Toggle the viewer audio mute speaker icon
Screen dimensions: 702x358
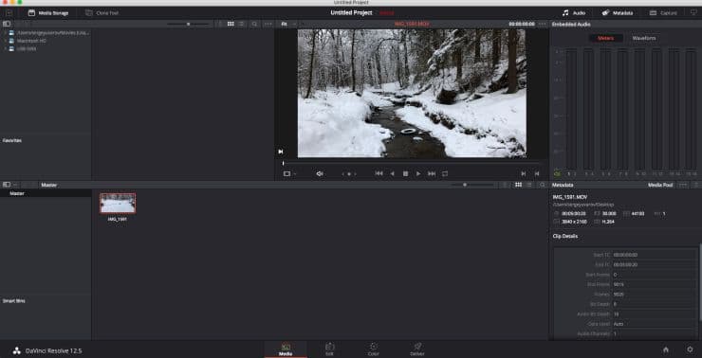click(x=319, y=173)
